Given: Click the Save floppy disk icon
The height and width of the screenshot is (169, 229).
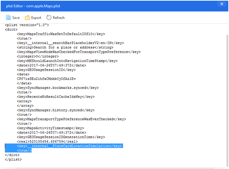Looking at the screenshot, I should click(x=8, y=17).
